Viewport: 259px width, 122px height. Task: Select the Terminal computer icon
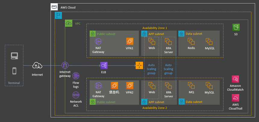pyautogui.click(x=14, y=56)
